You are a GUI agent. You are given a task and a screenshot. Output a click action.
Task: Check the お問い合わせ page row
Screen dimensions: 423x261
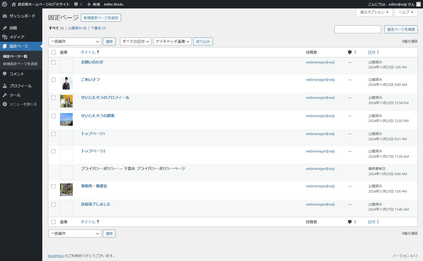point(53,62)
